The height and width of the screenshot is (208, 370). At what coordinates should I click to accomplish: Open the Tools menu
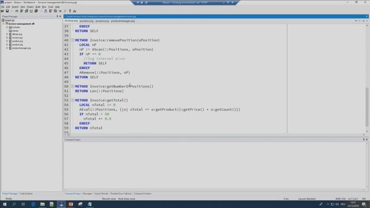click(51, 7)
